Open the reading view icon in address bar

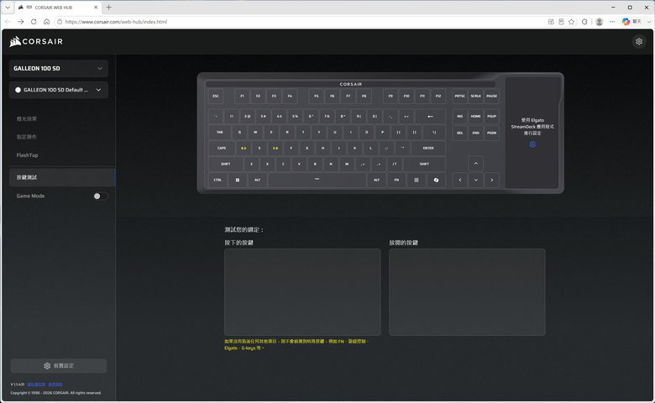coord(561,22)
